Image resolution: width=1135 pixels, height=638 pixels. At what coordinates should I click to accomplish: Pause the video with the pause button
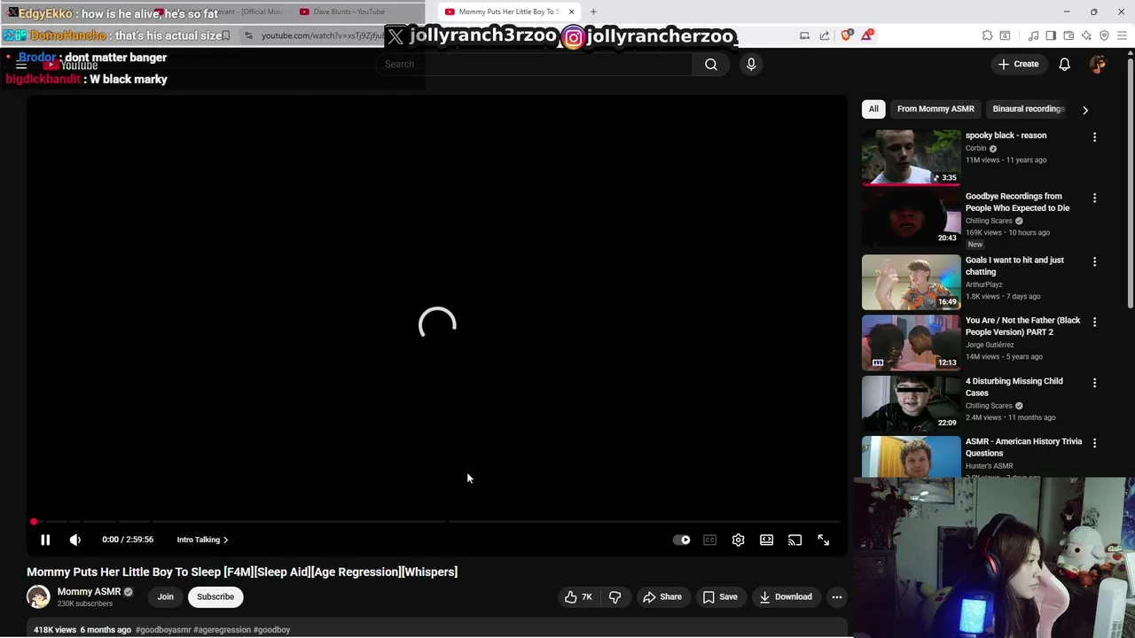point(45,540)
